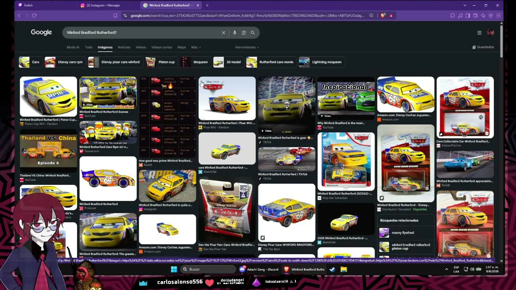Viewport: 516px width, 290px height.
Task: Select the Videos search tab
Action: coord(141,47)
